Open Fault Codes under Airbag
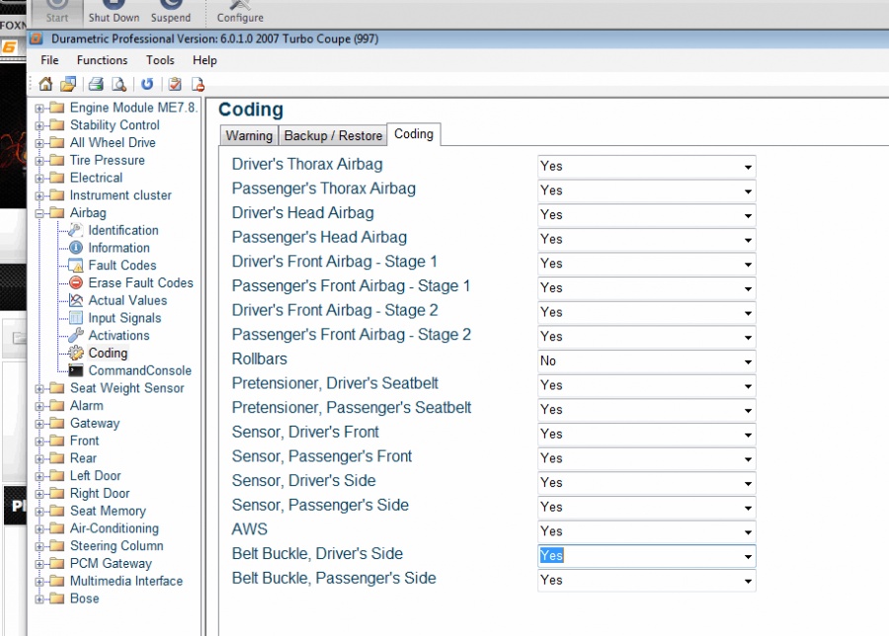Viewport: 889px width, 636px height. click(121, 265)
